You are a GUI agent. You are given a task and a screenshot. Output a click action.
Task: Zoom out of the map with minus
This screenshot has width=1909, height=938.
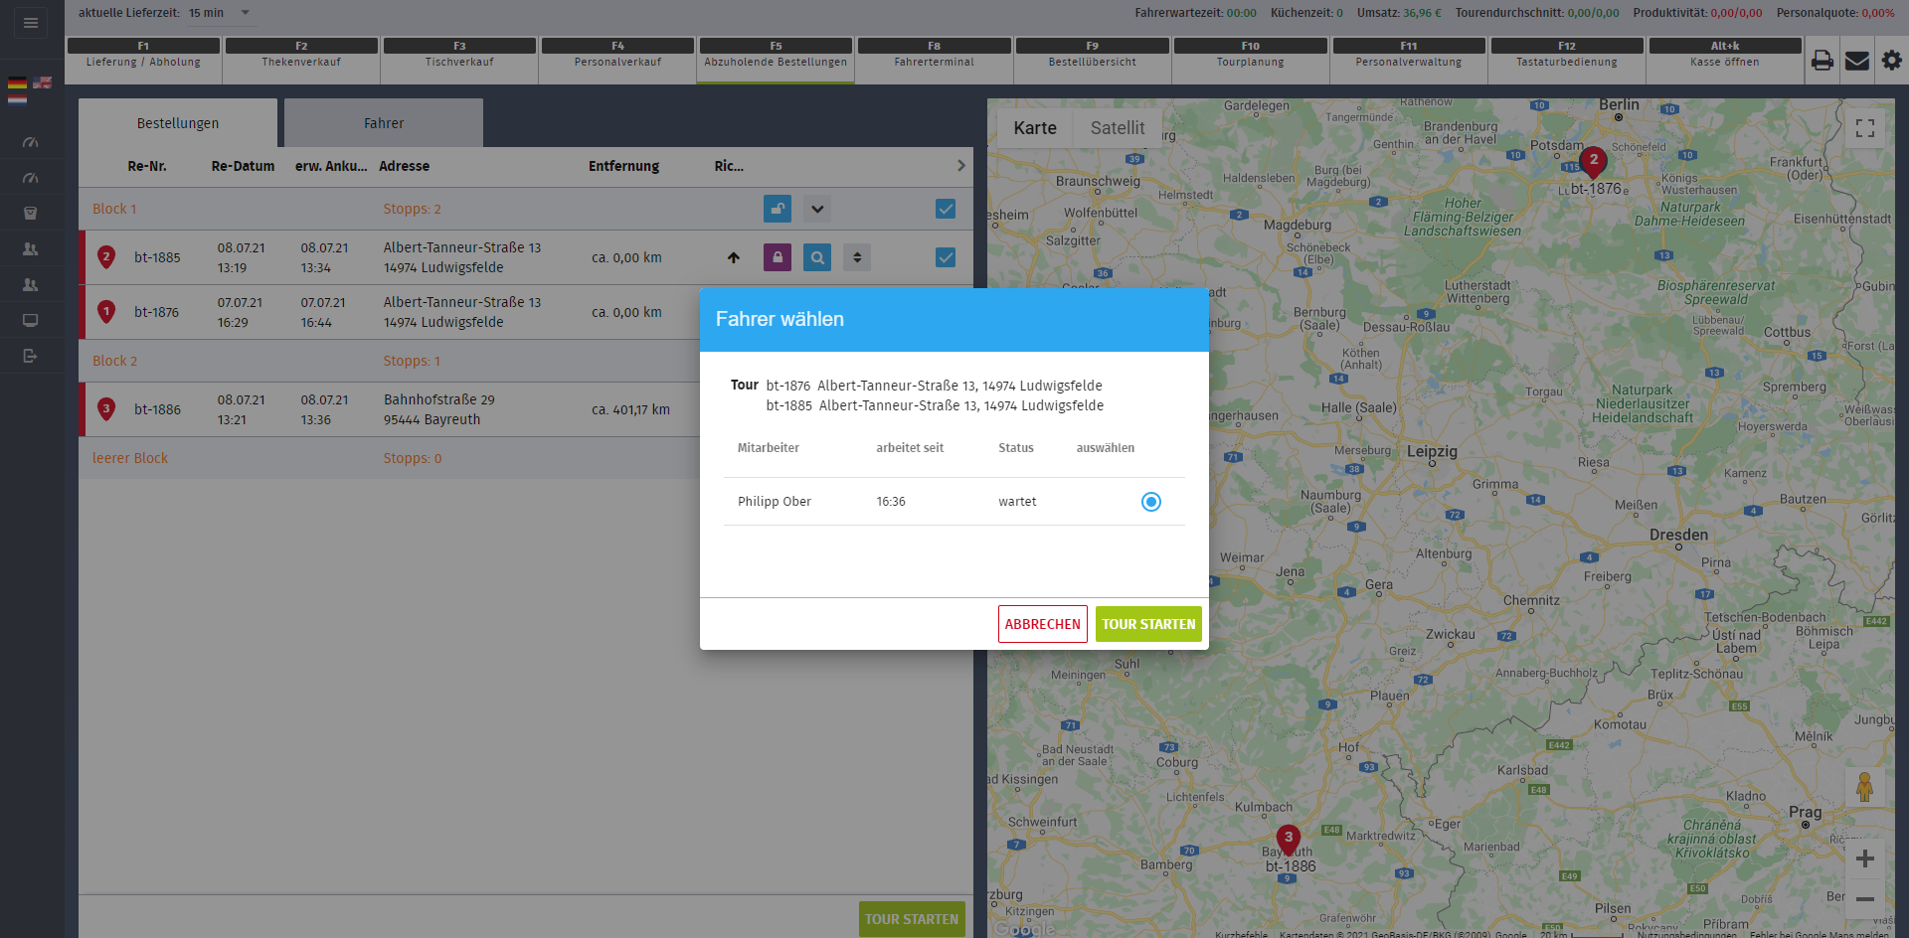click(1865, 899)
